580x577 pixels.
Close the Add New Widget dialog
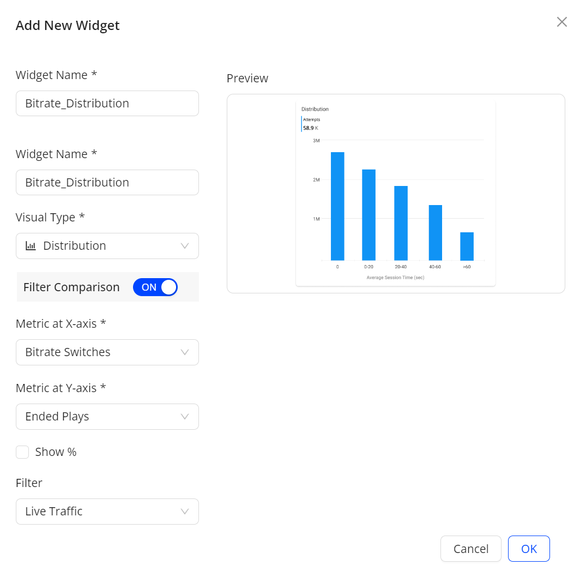(x=561, y=22)
